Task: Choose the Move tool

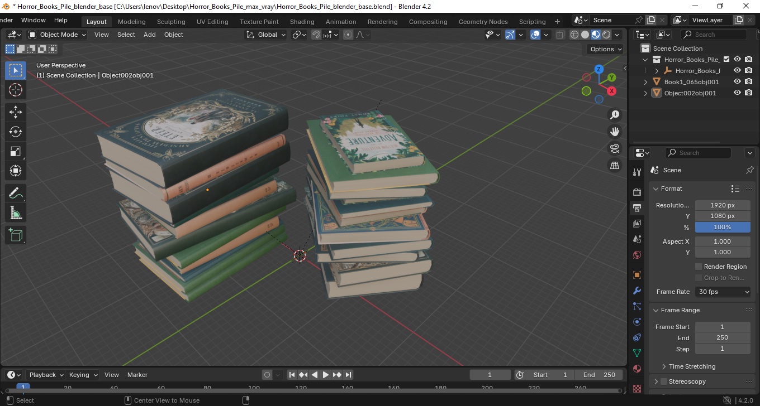Action: pyautogui.click(x=16, y=112)
